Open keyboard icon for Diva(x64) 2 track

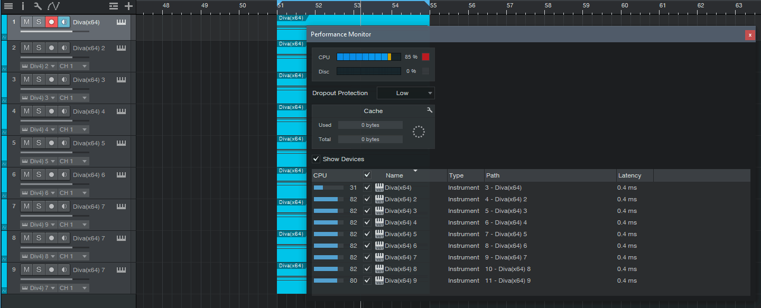point(122,48)
